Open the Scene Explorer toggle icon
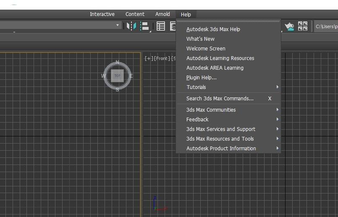Viewport: 338px width, 217px height. 161,26
